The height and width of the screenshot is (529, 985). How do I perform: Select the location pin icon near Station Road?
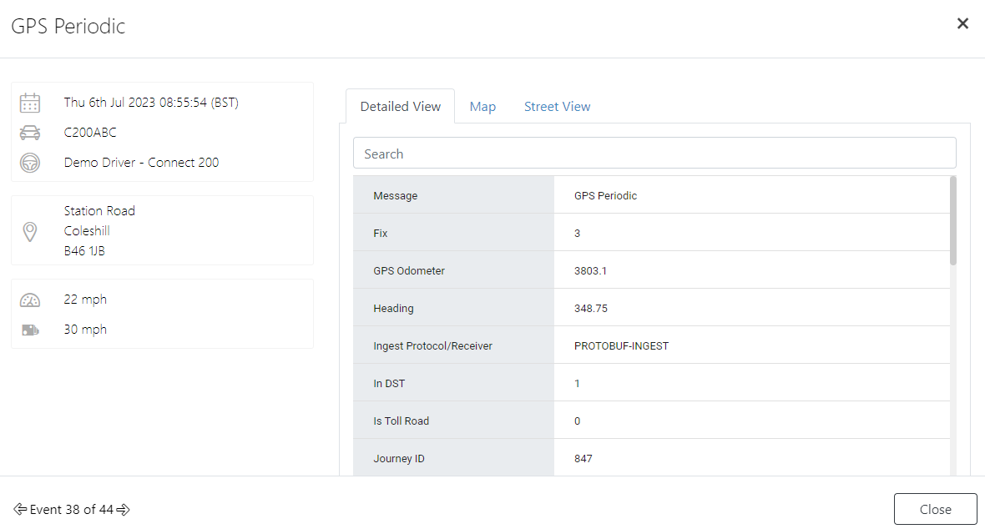pyautogui.click(x=30, y=230)
